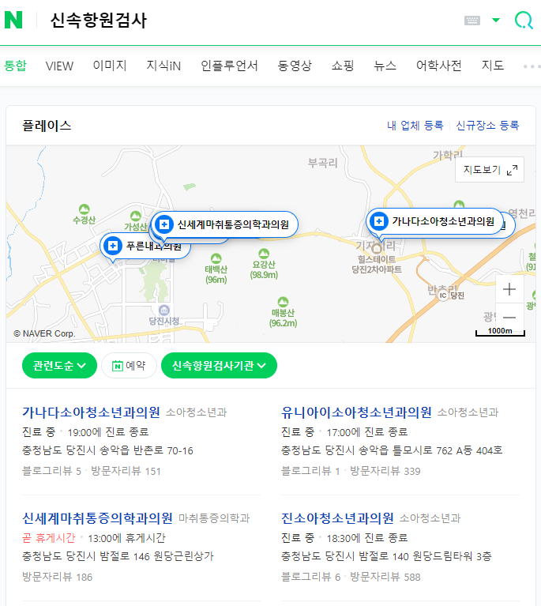Open the 인플루언서 tab
Screen dimensions: 541x606
pos(229,66)
